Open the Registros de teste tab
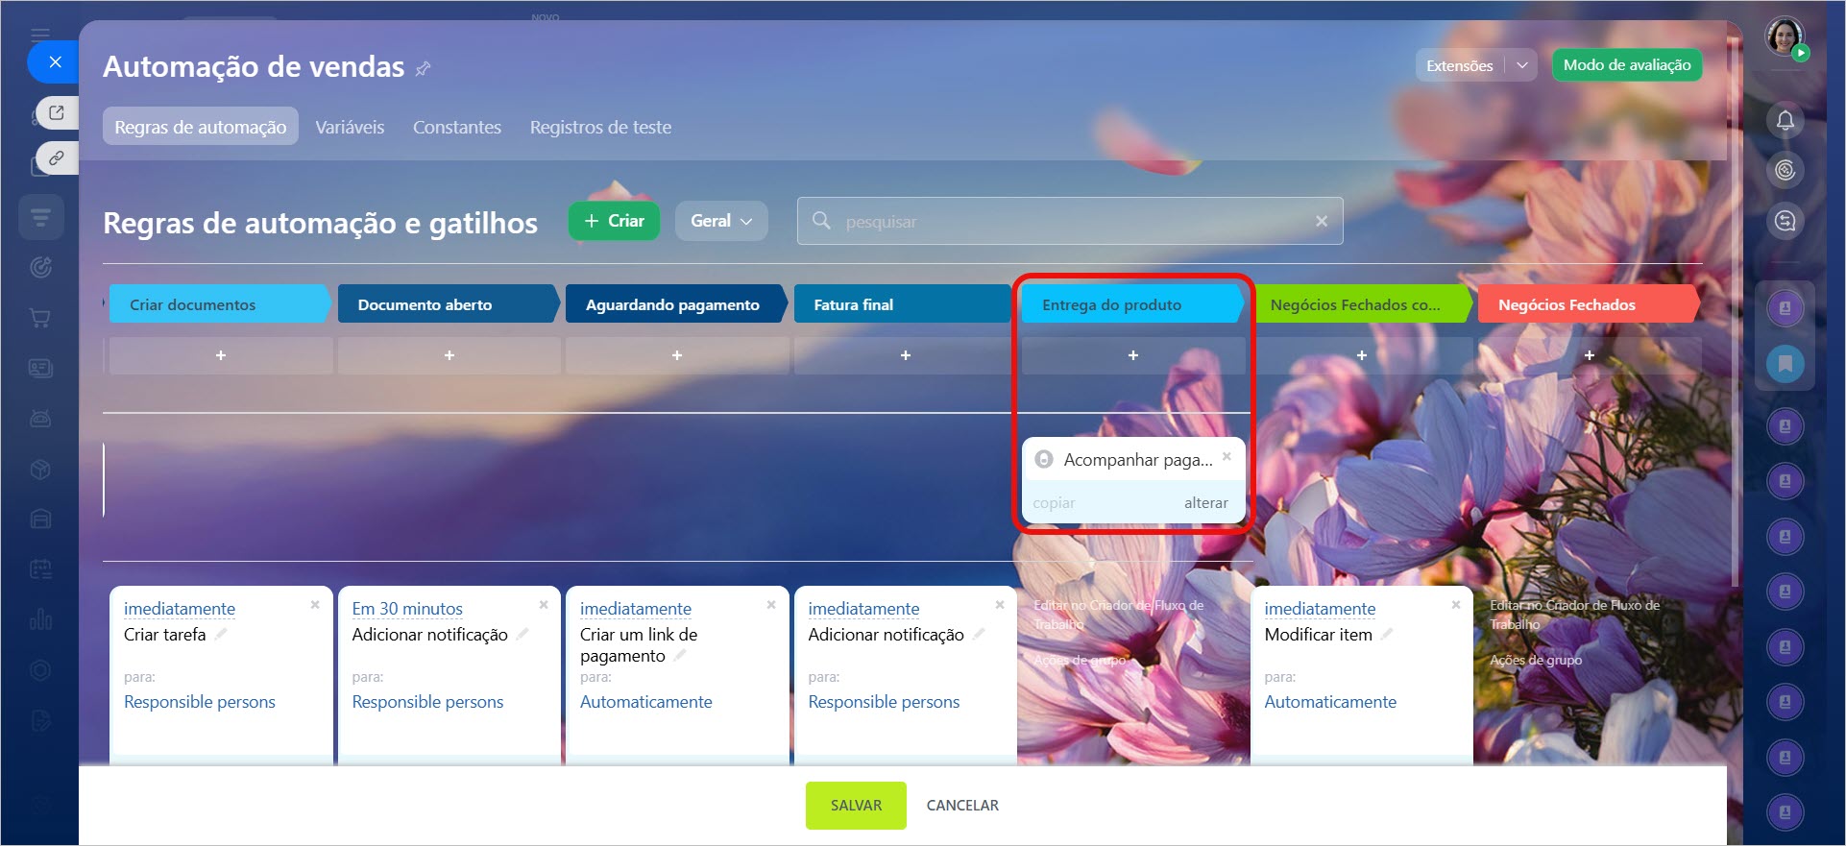This screenshot has width=1846, height=846. [600, 127]
